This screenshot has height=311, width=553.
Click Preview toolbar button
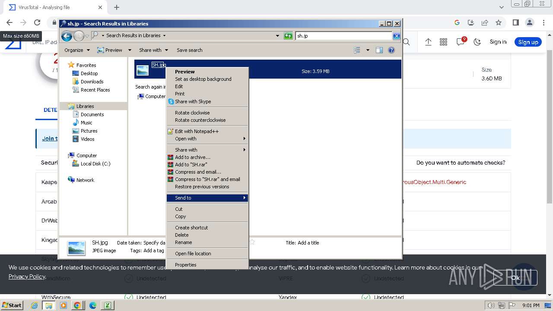pos(110,50)
